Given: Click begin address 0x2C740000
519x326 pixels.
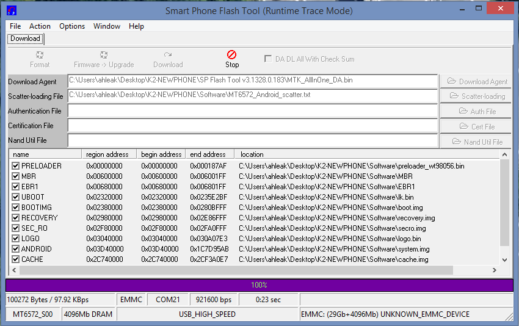Looking at the screenshot, I should pyautogui.click(x=159, y=259).
